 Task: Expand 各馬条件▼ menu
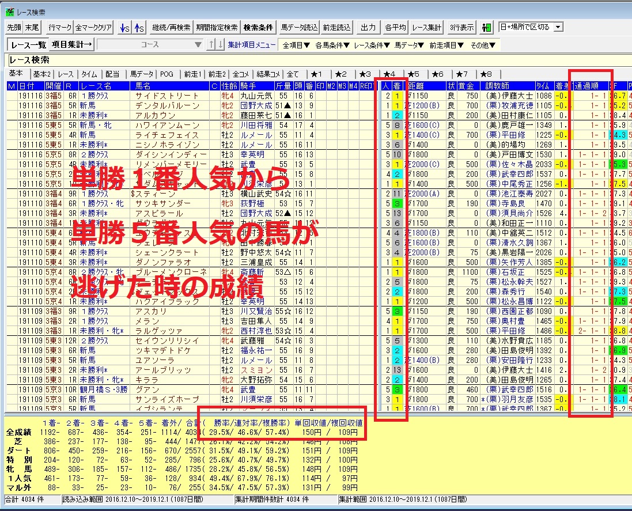tap(332, 45)
